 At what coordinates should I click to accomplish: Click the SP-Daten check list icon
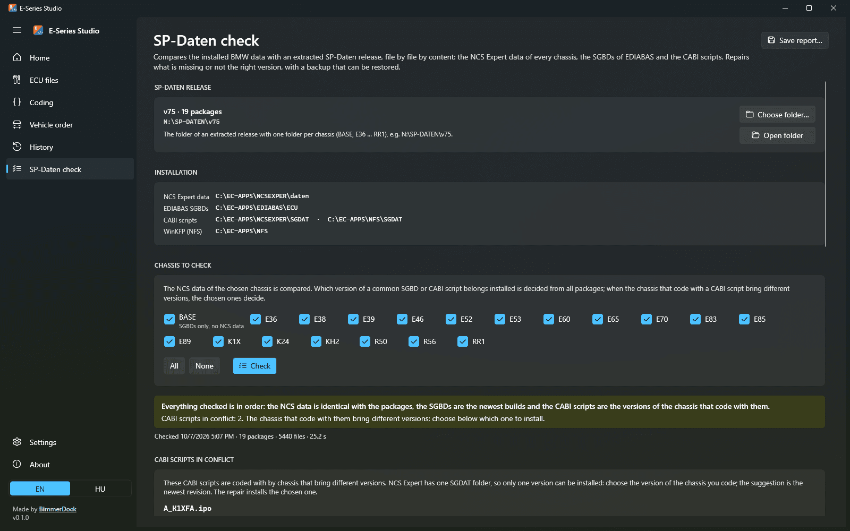17,169
